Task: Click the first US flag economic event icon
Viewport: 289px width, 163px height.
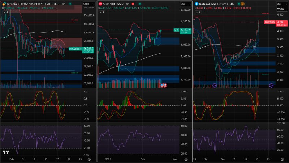Action: pyautogui.click(x=162, y=85)
